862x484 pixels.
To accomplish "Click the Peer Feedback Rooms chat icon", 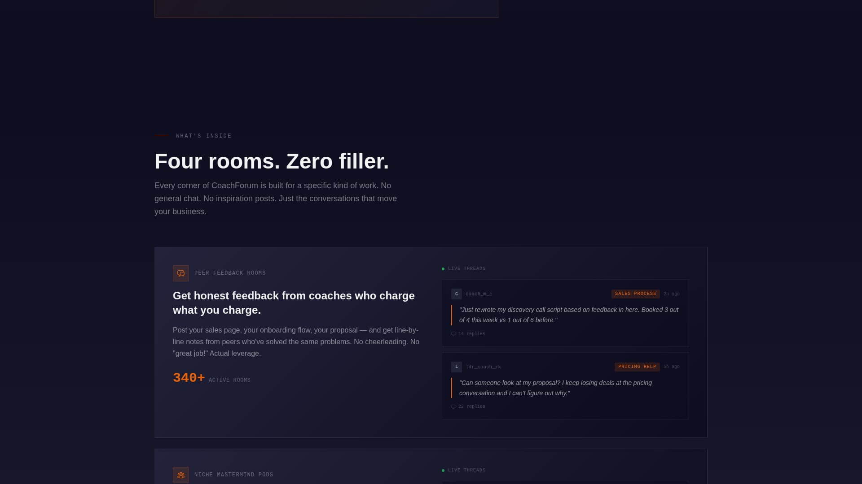I will coord(181,273).
